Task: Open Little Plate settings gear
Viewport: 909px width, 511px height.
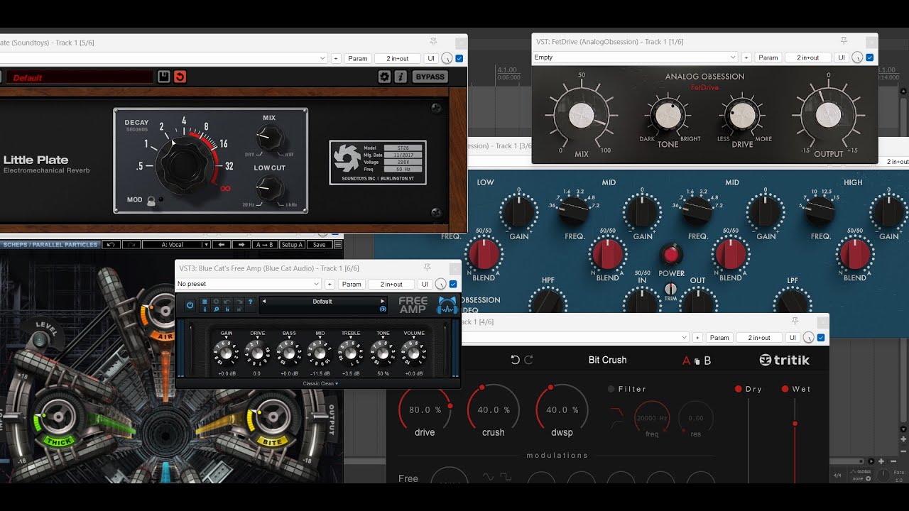Action: [385, 77]
